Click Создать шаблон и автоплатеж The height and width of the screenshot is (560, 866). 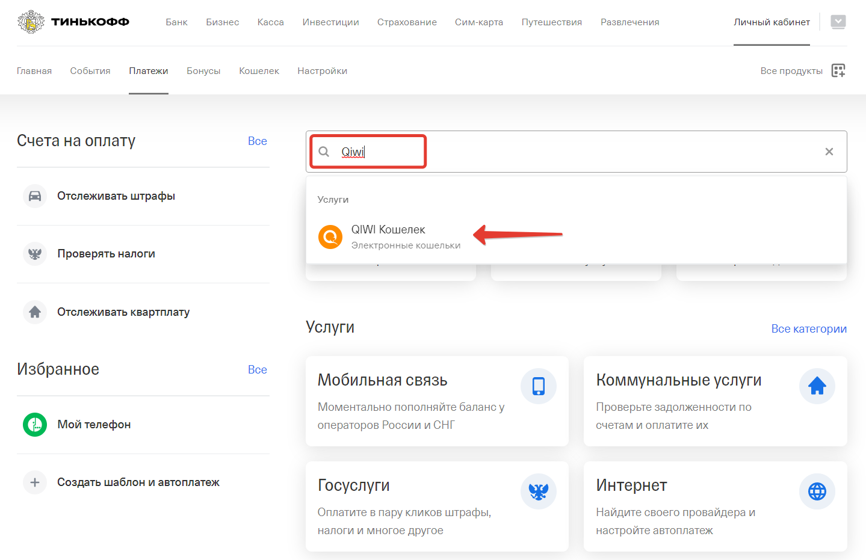pos(143,482)
